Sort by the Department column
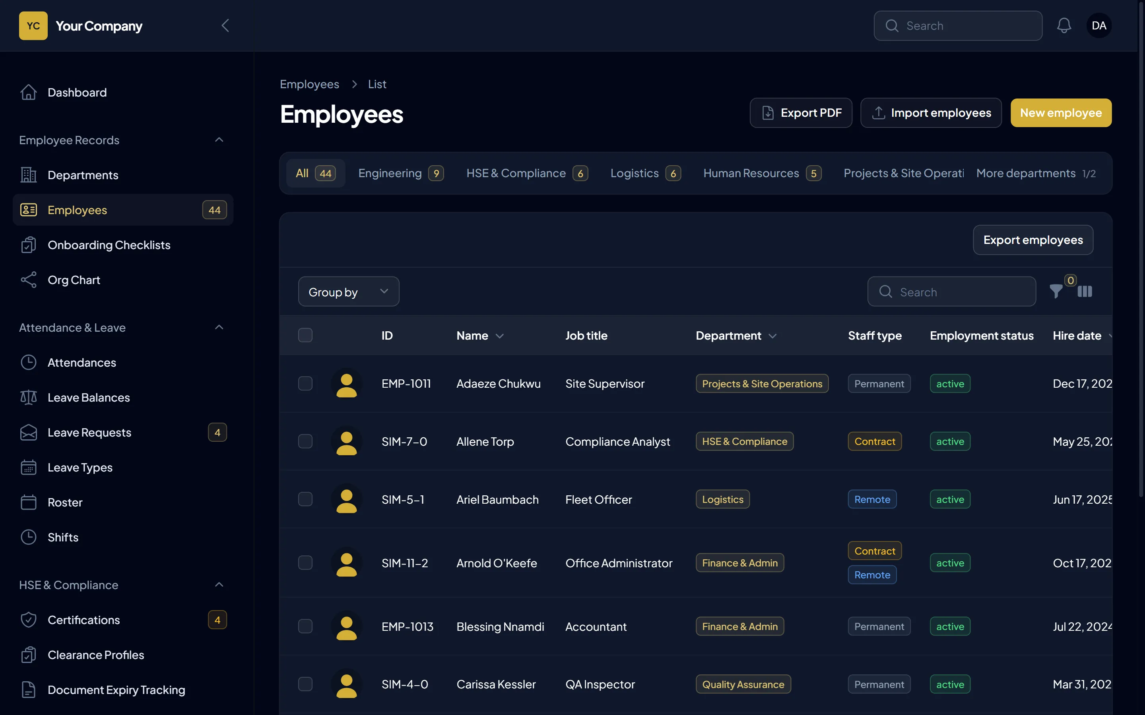The width and height of the screenshot is (1145, 715). (736, 335)
